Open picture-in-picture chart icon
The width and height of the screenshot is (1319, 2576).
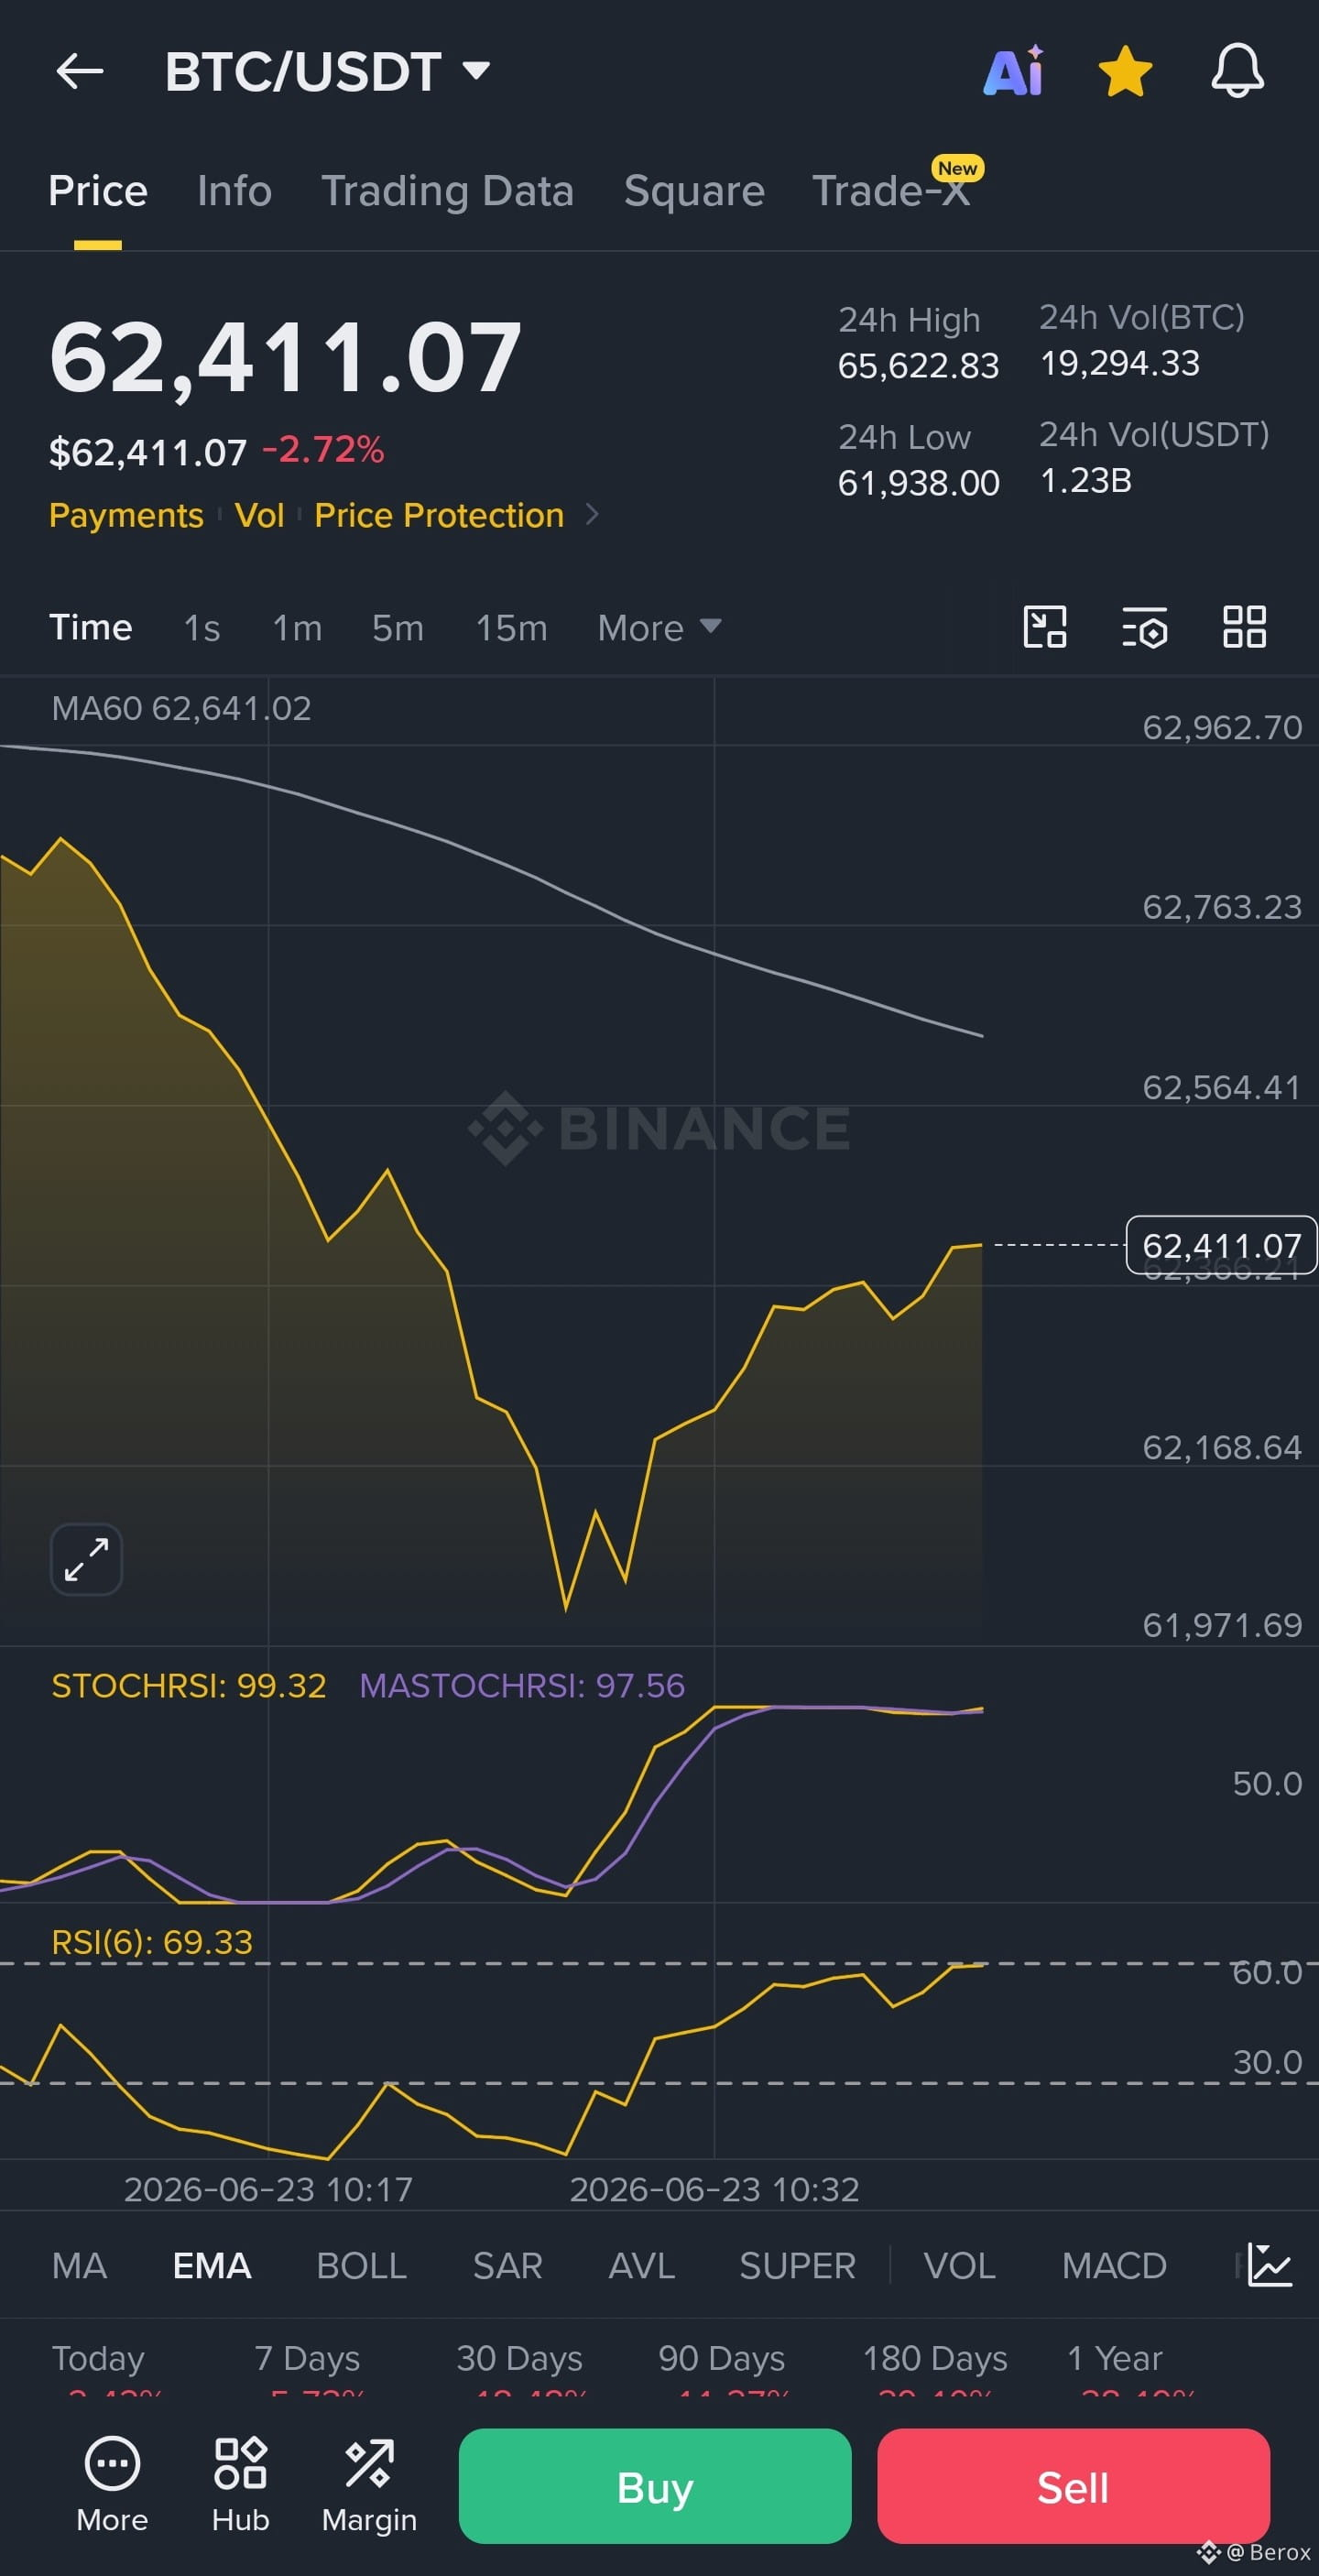coord(1045,627)
